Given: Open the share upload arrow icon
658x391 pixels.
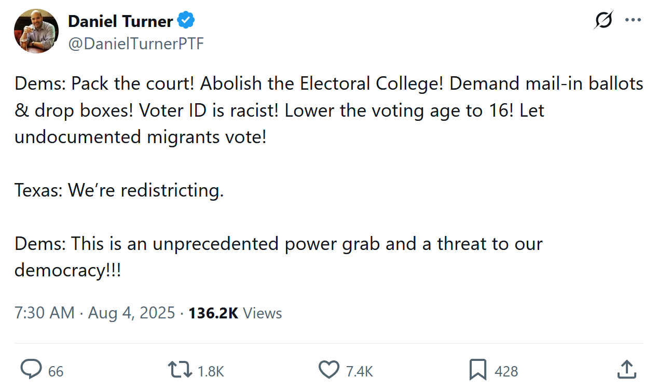Looking at the screenshot, I should click(x=627, y=370).
